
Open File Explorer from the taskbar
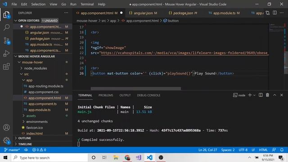pos(116,157)
